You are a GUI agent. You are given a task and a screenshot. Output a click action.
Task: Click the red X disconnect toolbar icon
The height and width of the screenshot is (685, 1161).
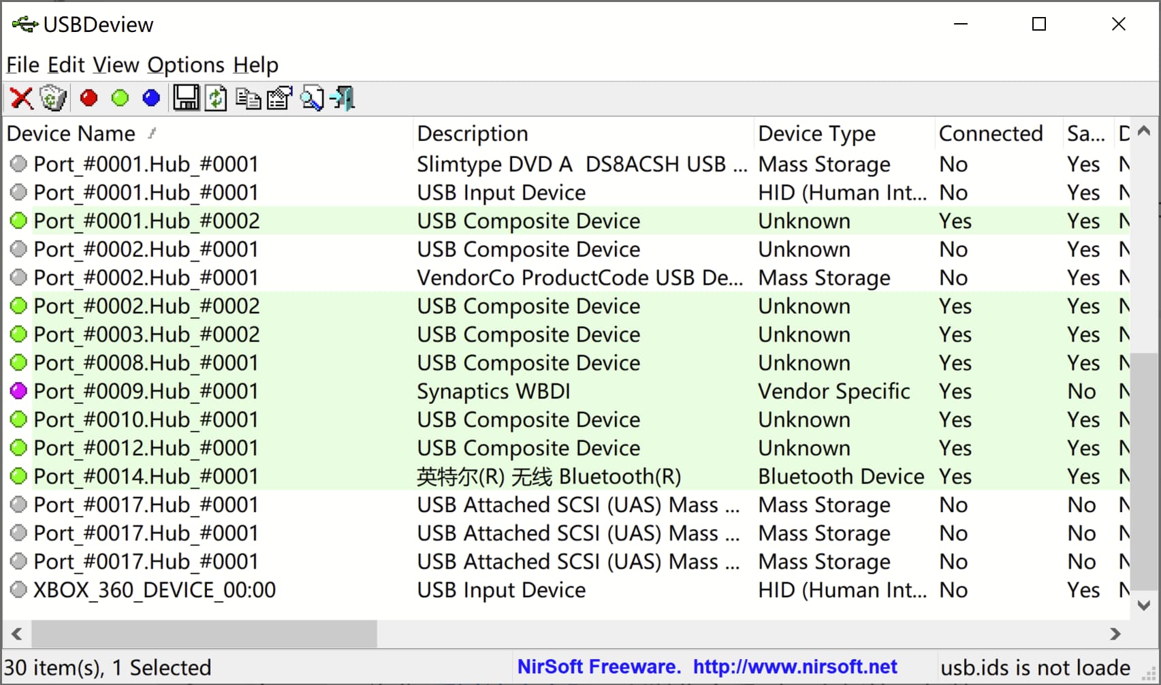click(x=21, y=98)
